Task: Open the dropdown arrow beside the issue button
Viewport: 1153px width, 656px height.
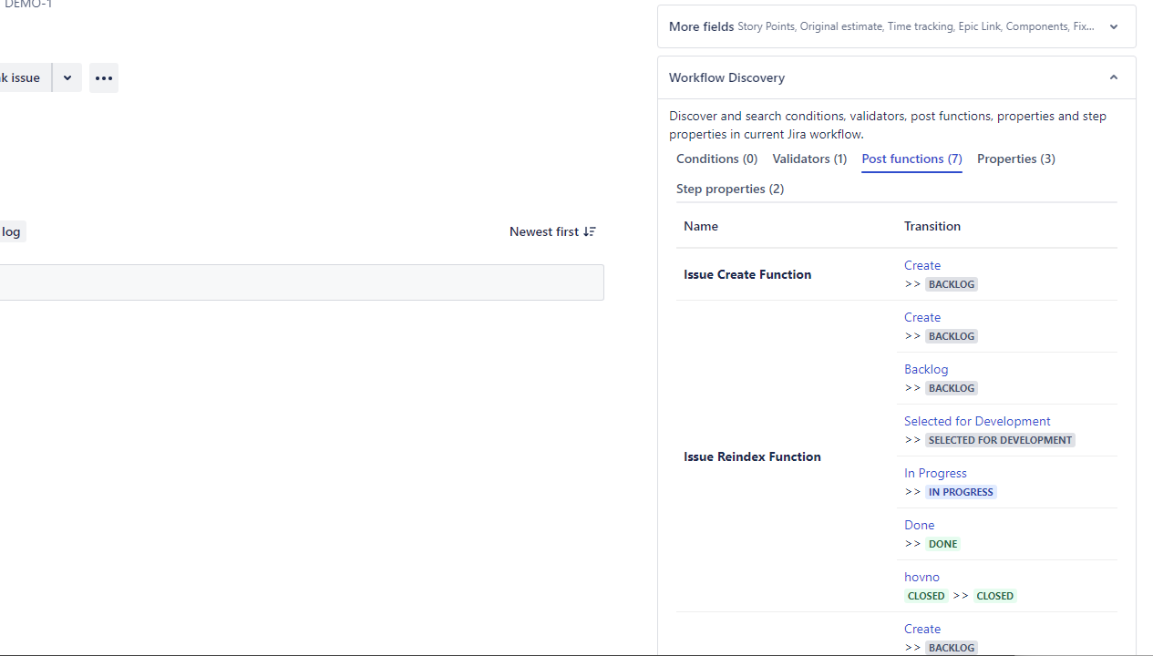Action: coord(67,78)
